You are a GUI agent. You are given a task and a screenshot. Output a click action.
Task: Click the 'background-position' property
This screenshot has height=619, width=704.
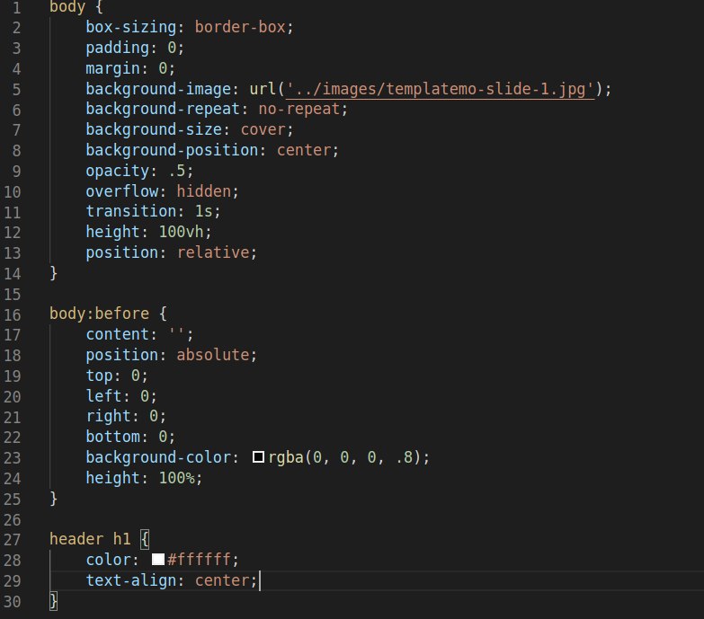[x=172, y=150]
